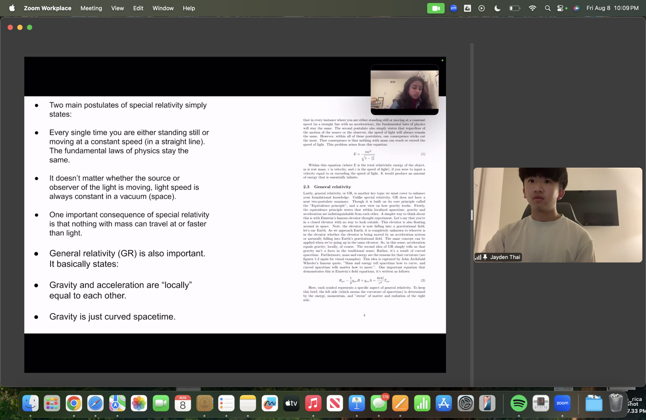Viewport: 646px width, 420px height.
Task: Click the green screen-sharing camera icon in menu bar
Action: point(435,8)
